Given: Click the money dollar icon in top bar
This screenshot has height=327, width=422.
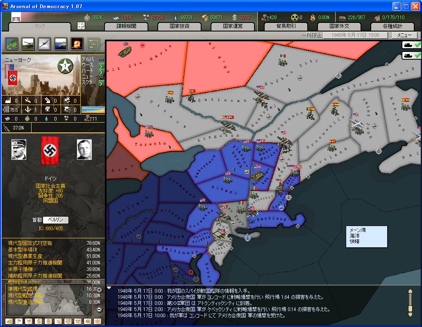Looking at the screenshot, I should pyautogui.click(x=234, y=18).
